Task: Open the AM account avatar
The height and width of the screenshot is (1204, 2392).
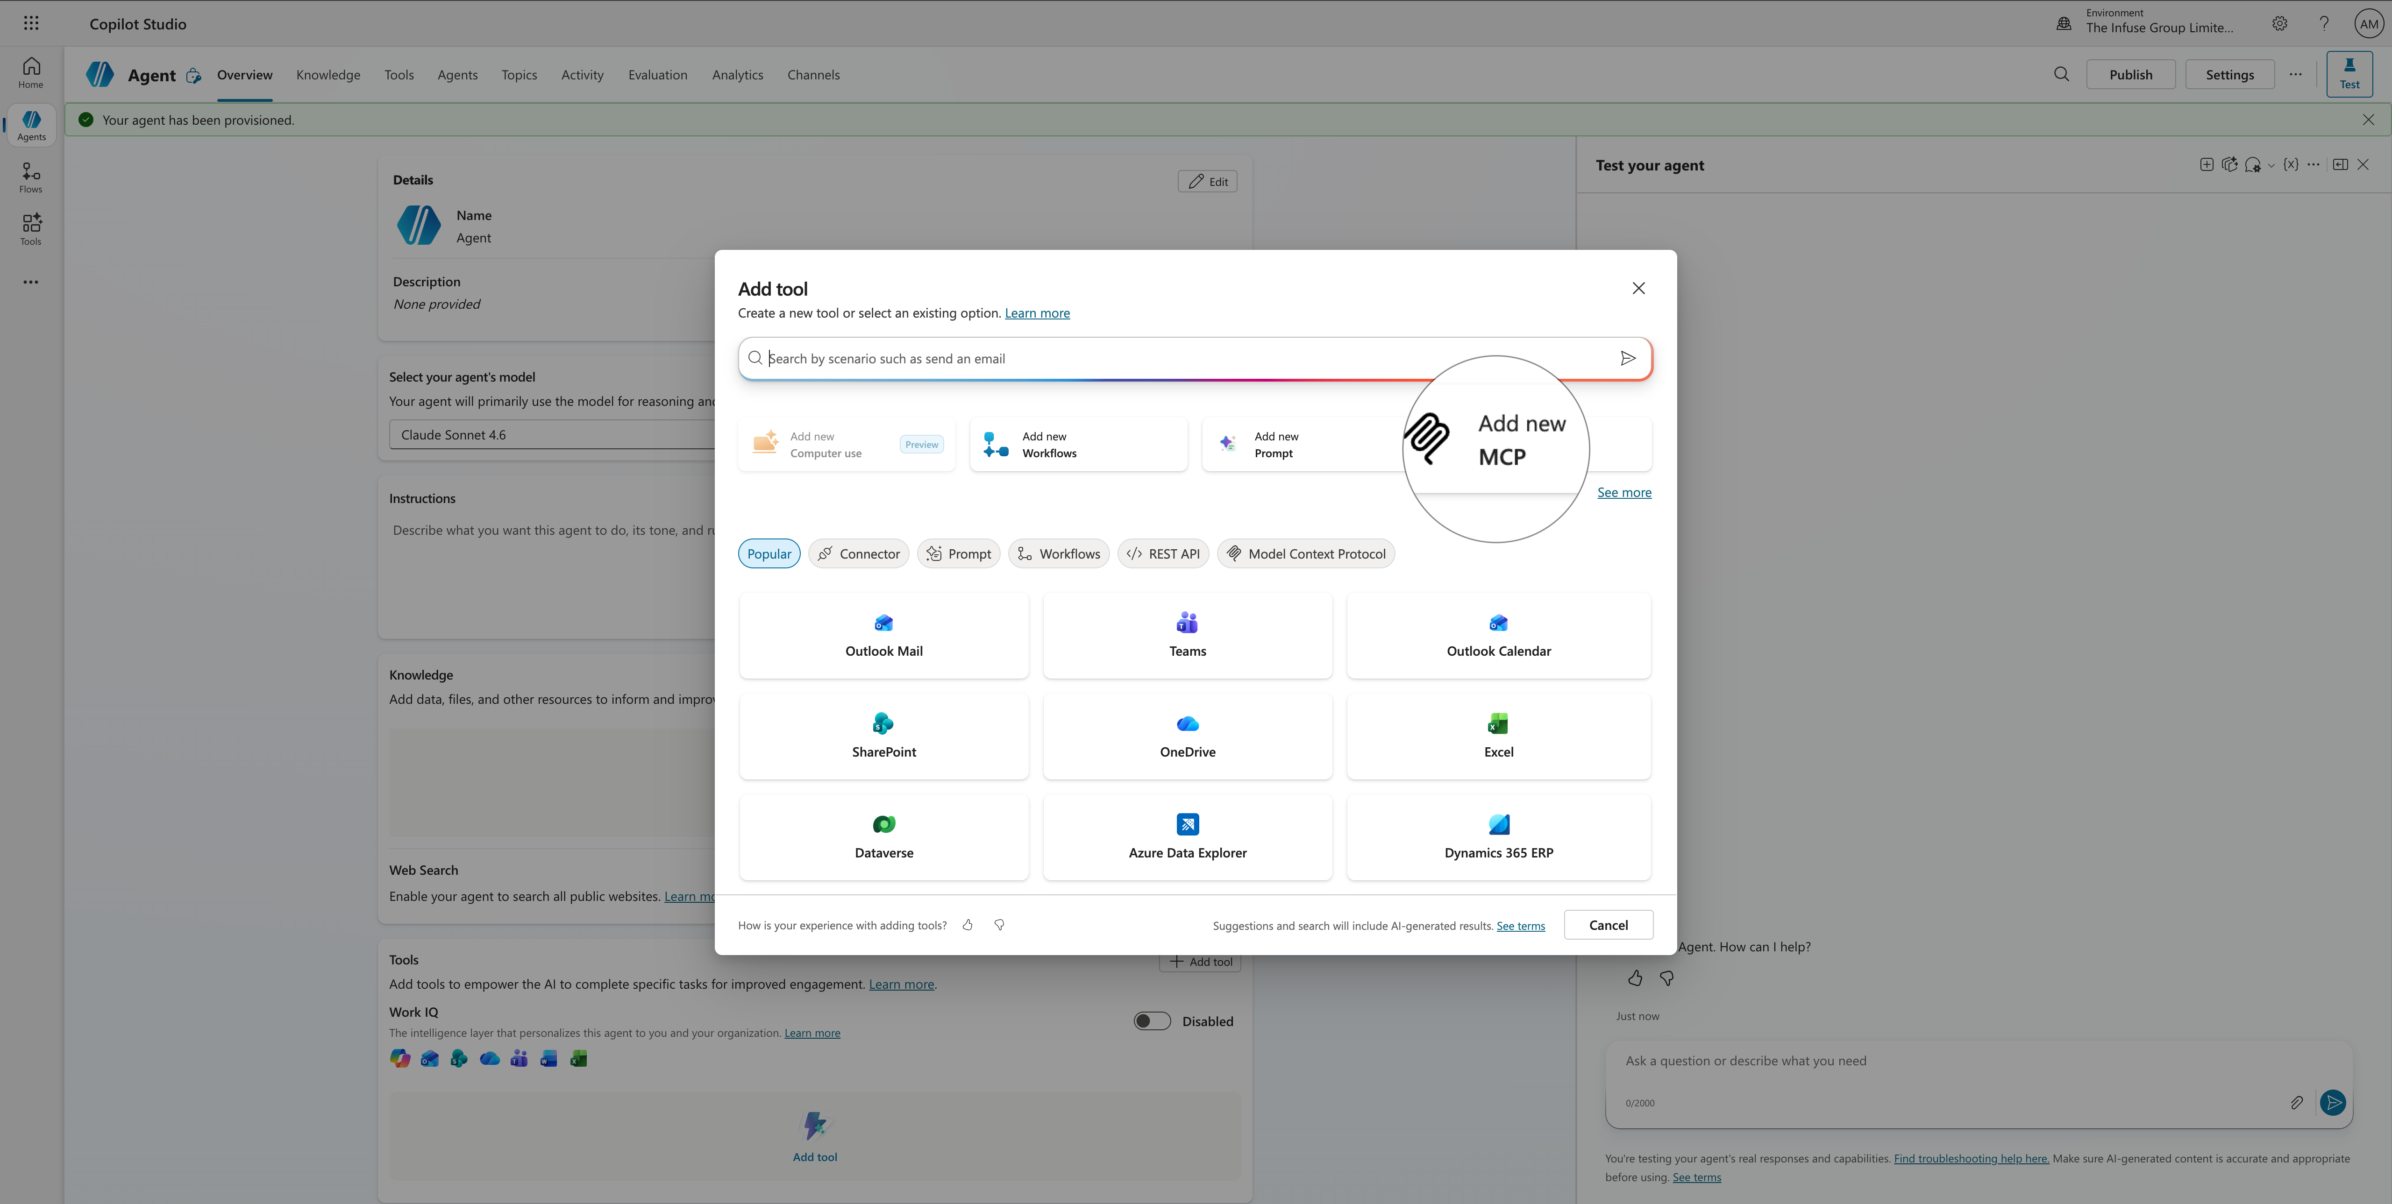Action: [x=2369, y=24]
